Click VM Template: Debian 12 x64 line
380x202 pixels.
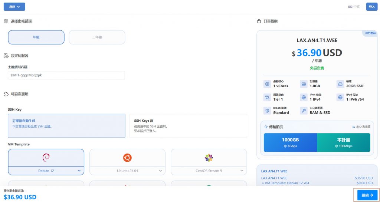click(x=285, y=183)
